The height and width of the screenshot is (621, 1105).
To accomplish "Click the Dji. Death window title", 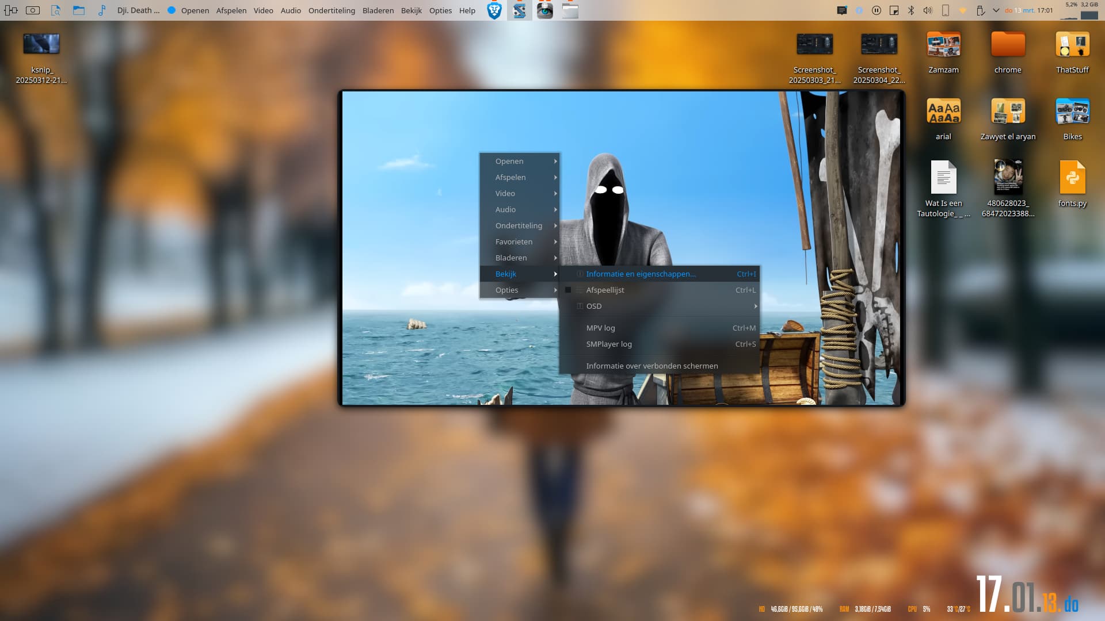I will pos(138,10).
